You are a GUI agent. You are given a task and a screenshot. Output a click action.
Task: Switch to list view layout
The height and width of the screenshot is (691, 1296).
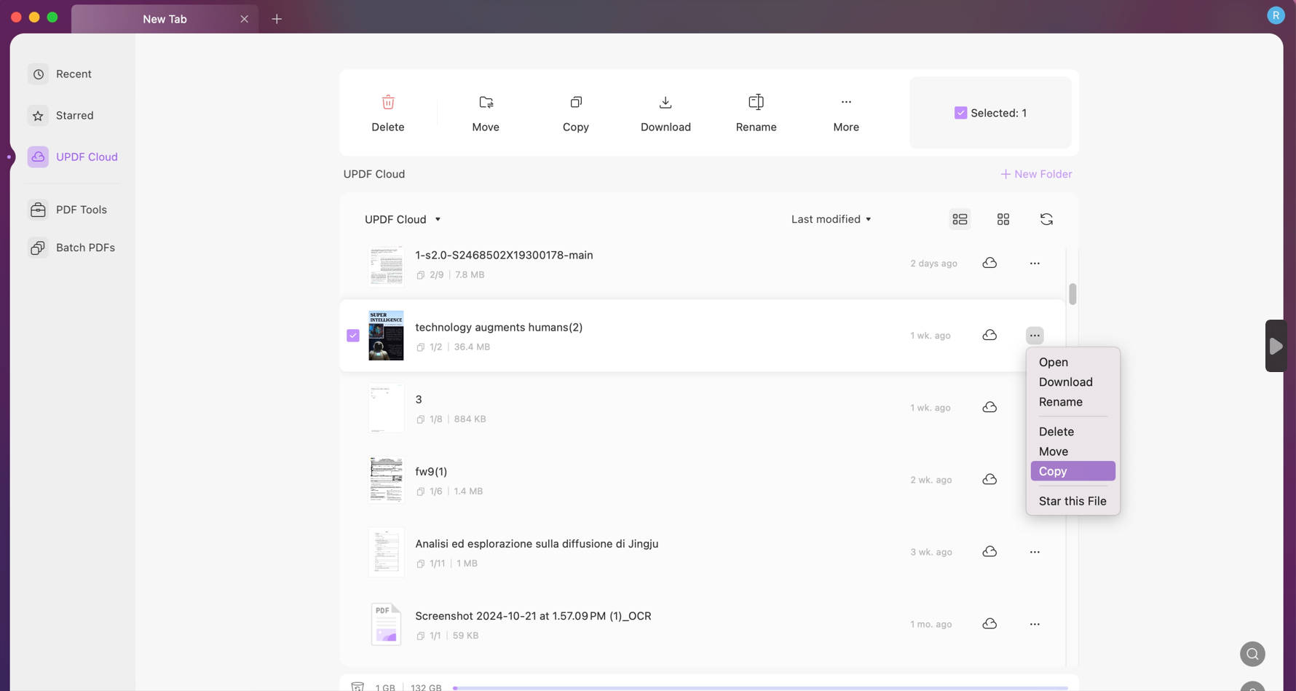(x=960, y=219)
